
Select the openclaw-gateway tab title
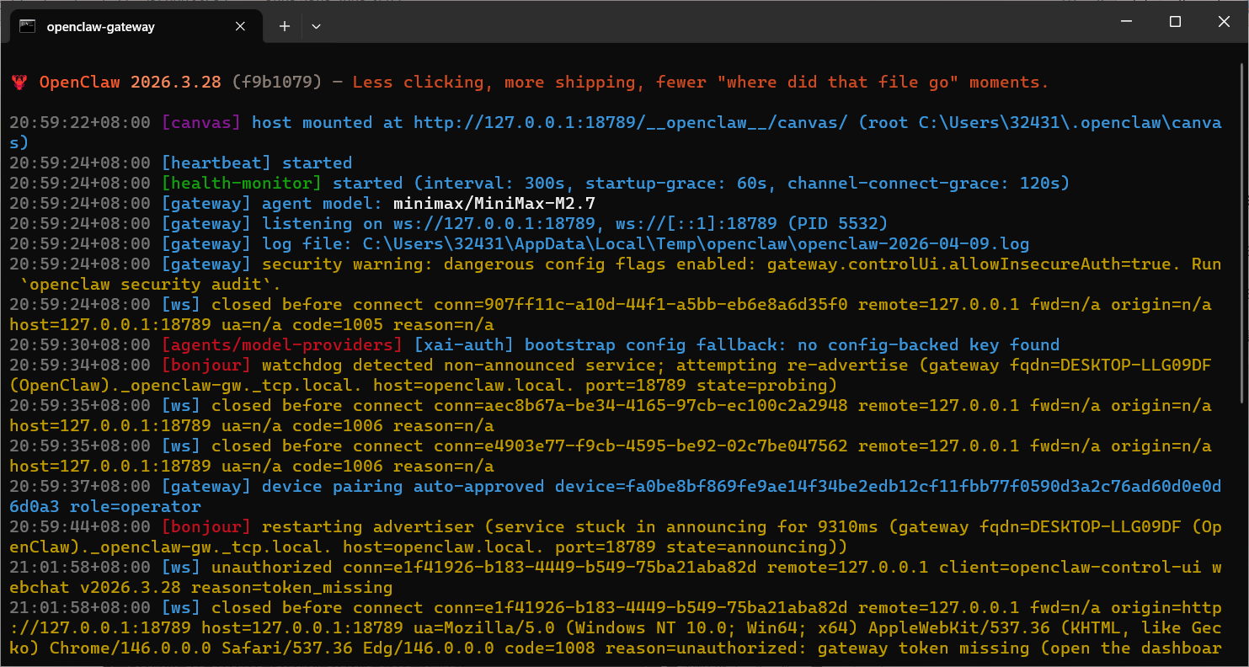click(x=101, y=26)
